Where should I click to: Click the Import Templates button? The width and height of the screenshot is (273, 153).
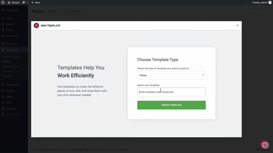click(72, 11)
